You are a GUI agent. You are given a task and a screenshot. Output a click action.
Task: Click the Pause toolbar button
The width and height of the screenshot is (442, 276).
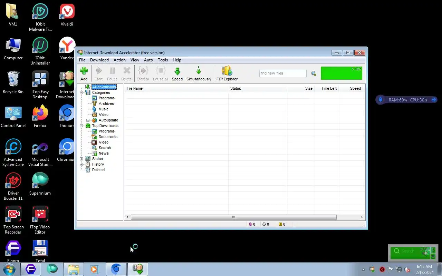[112, 74]
